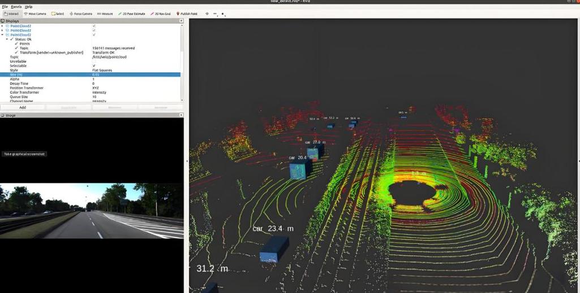Click the 'car 27.0 m' marker label
Image resolution: width=580 pixels, height=293 pixels.
[315, 142]
